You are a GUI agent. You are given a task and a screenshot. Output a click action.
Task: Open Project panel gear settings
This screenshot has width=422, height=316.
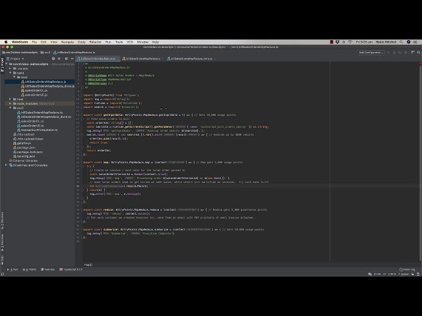[66, 59]
